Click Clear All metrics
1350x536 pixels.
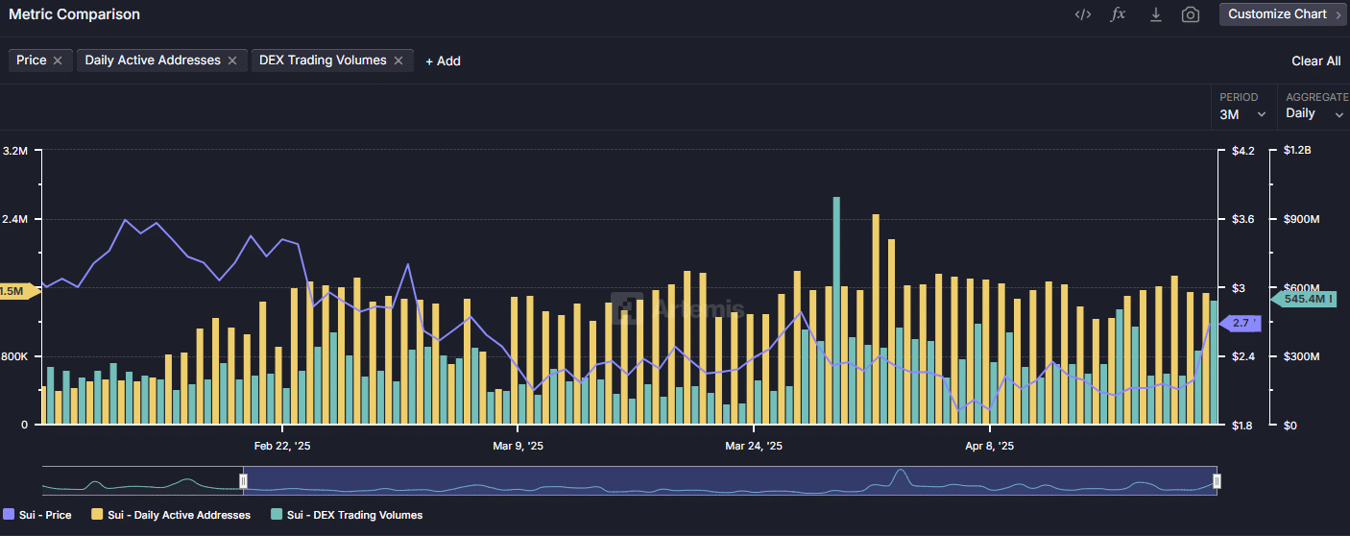pos(1315,61)
